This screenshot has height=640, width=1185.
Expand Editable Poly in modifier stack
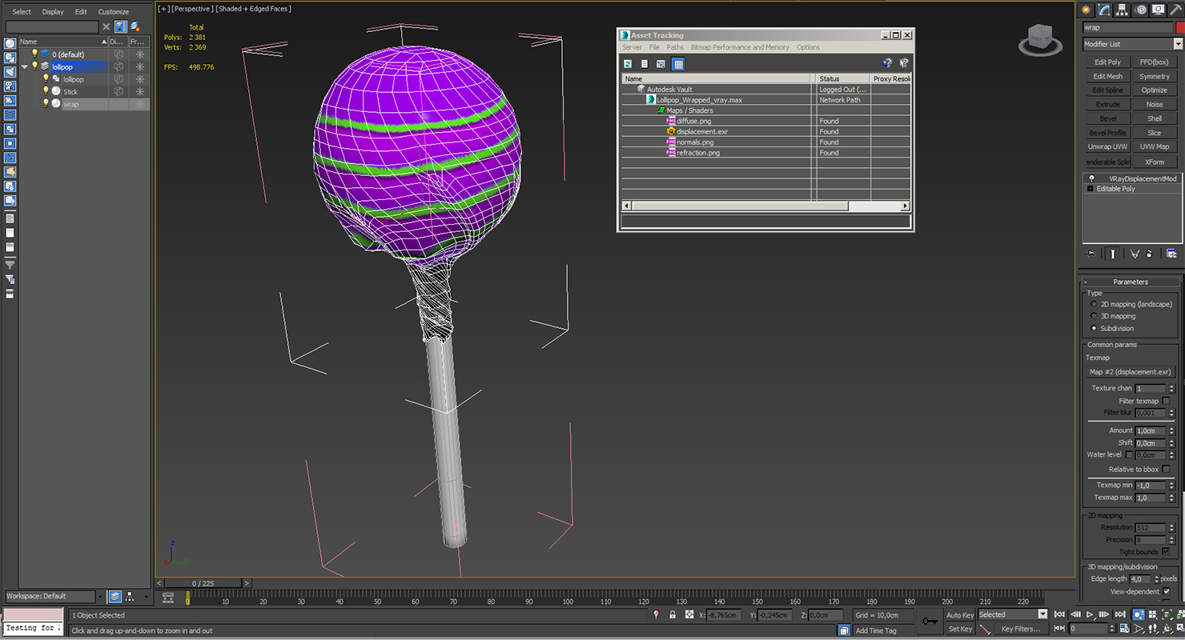[1090, 189]
